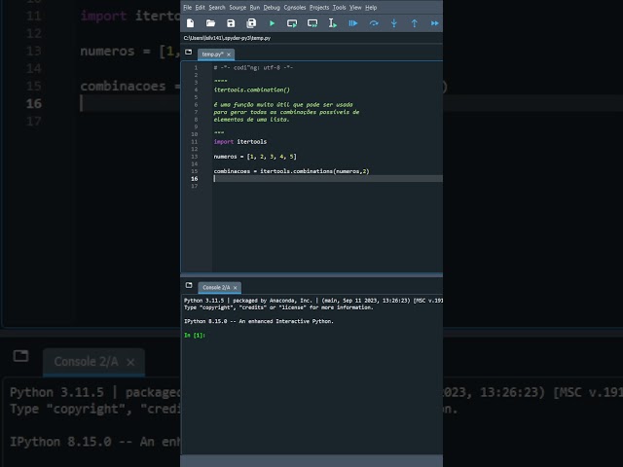Viewport: 623px width, 467px height.
Task: Open the View menu
Action: click(355, 8)
